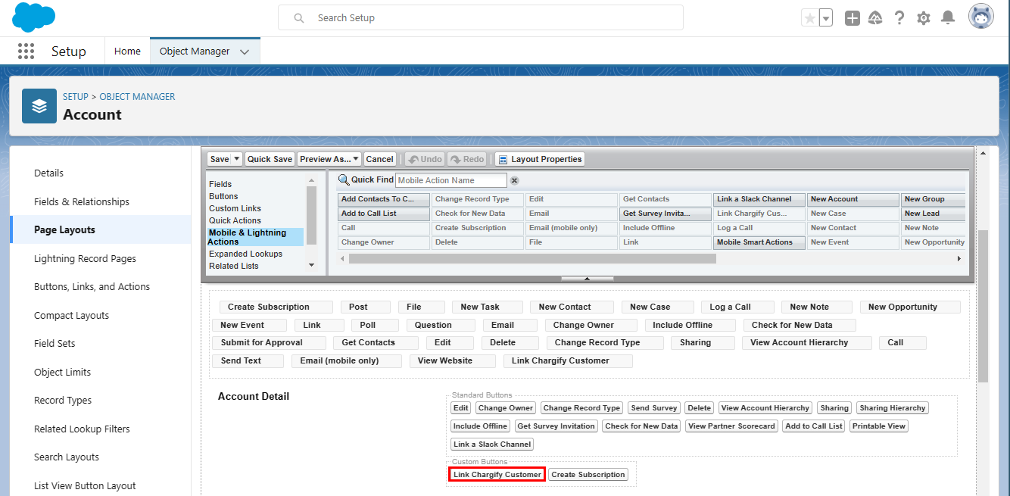Open the favorites list dropdown beside the star
Screen dimensions: 1010x496
(825, 17)
